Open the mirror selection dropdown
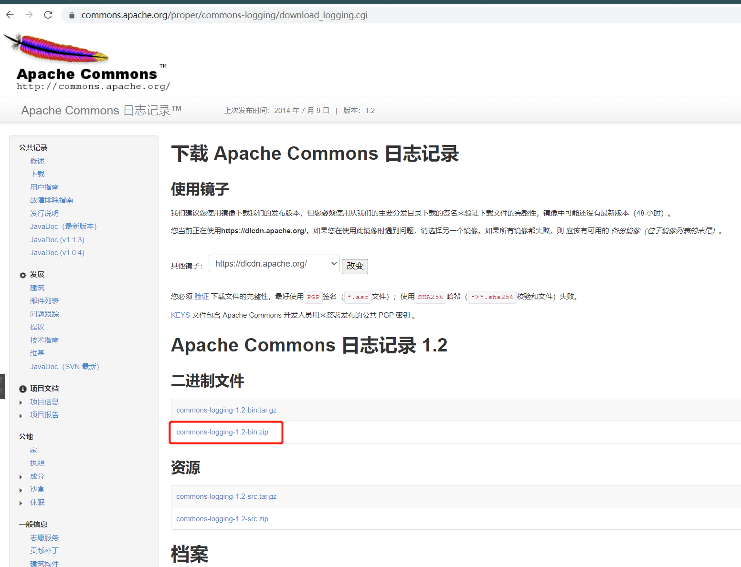The width and height of the screenshot is (741, 567). pos(274,264)
